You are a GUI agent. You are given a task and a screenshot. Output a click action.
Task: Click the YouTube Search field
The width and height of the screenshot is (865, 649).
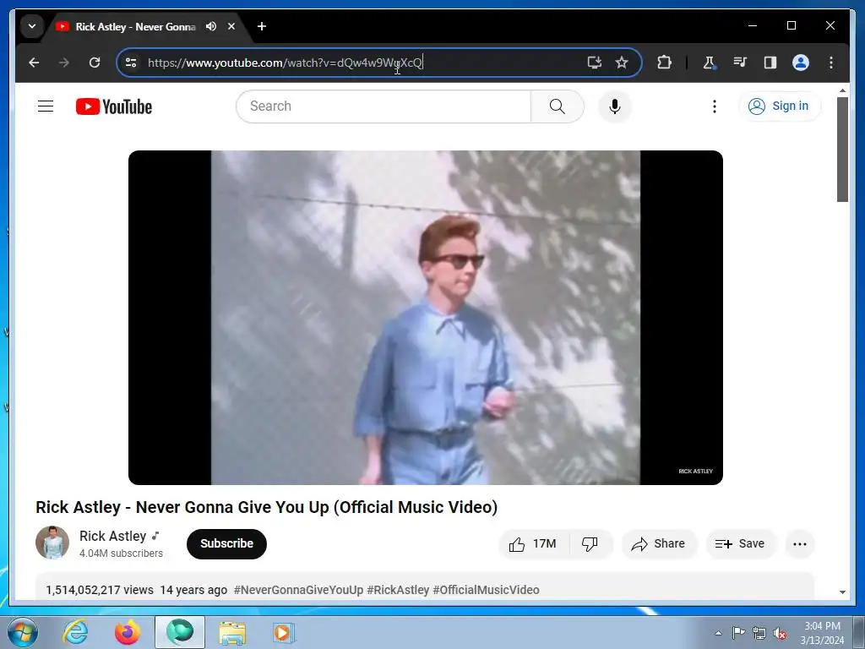pos(384,106)
